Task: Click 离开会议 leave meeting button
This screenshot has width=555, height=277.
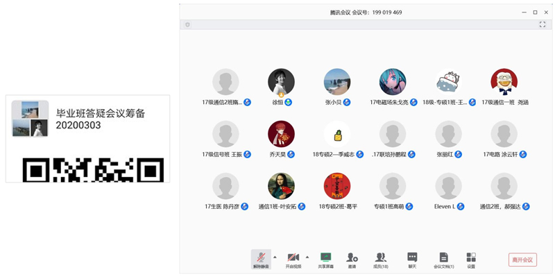Action: 522,260
